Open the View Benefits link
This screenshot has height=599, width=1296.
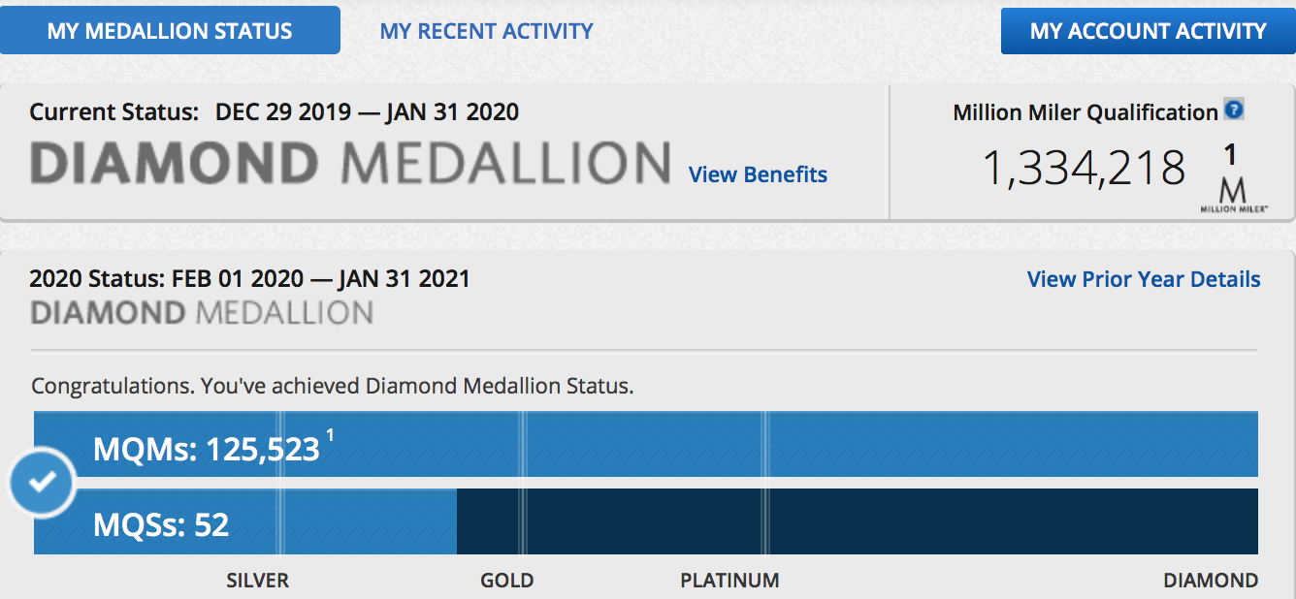tap(758, 174)
